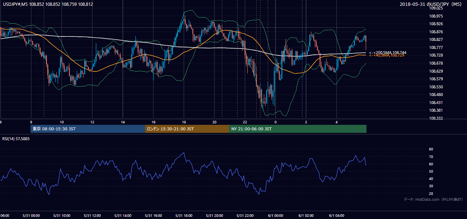
Task: Click RSI scale value 20
Action: pos(431,193)
